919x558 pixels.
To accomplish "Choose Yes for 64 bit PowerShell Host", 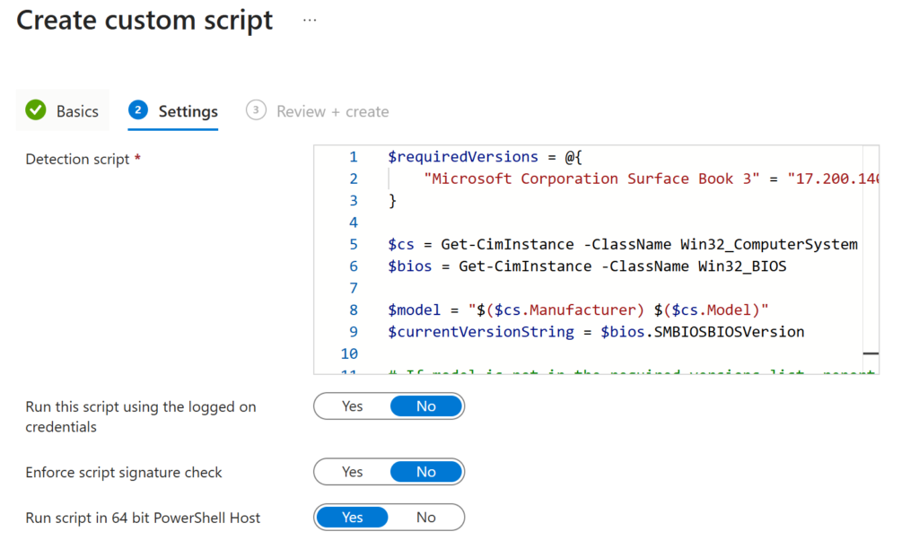I will [x=352, y=518].
